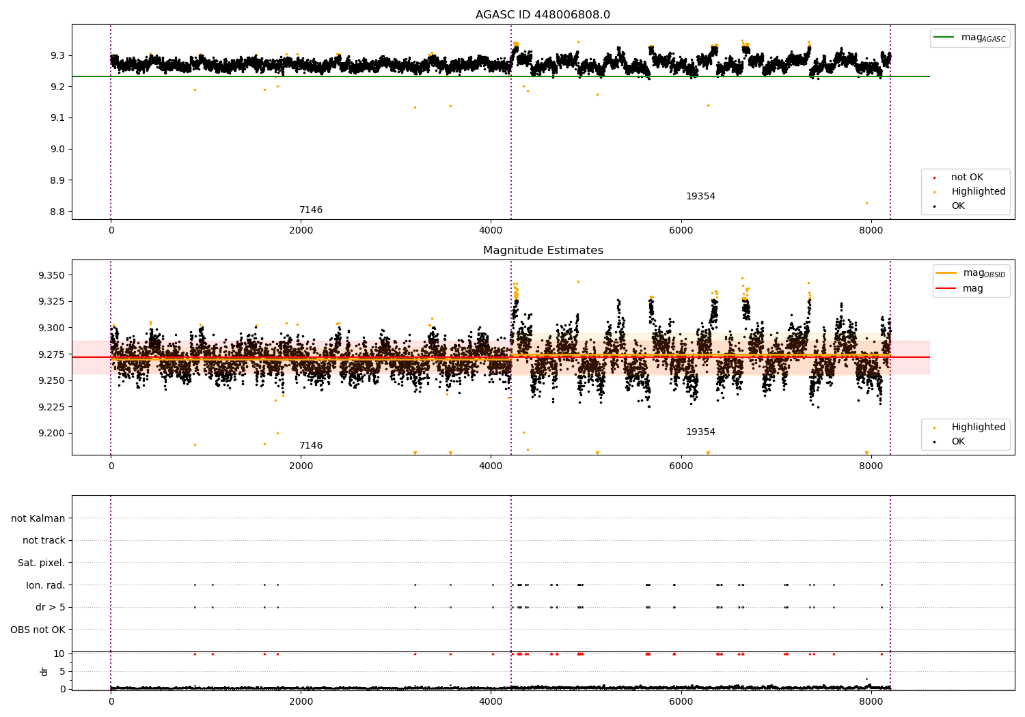Click obsid label 7146 in Magnitude Estimates plot

click(311, 446)
